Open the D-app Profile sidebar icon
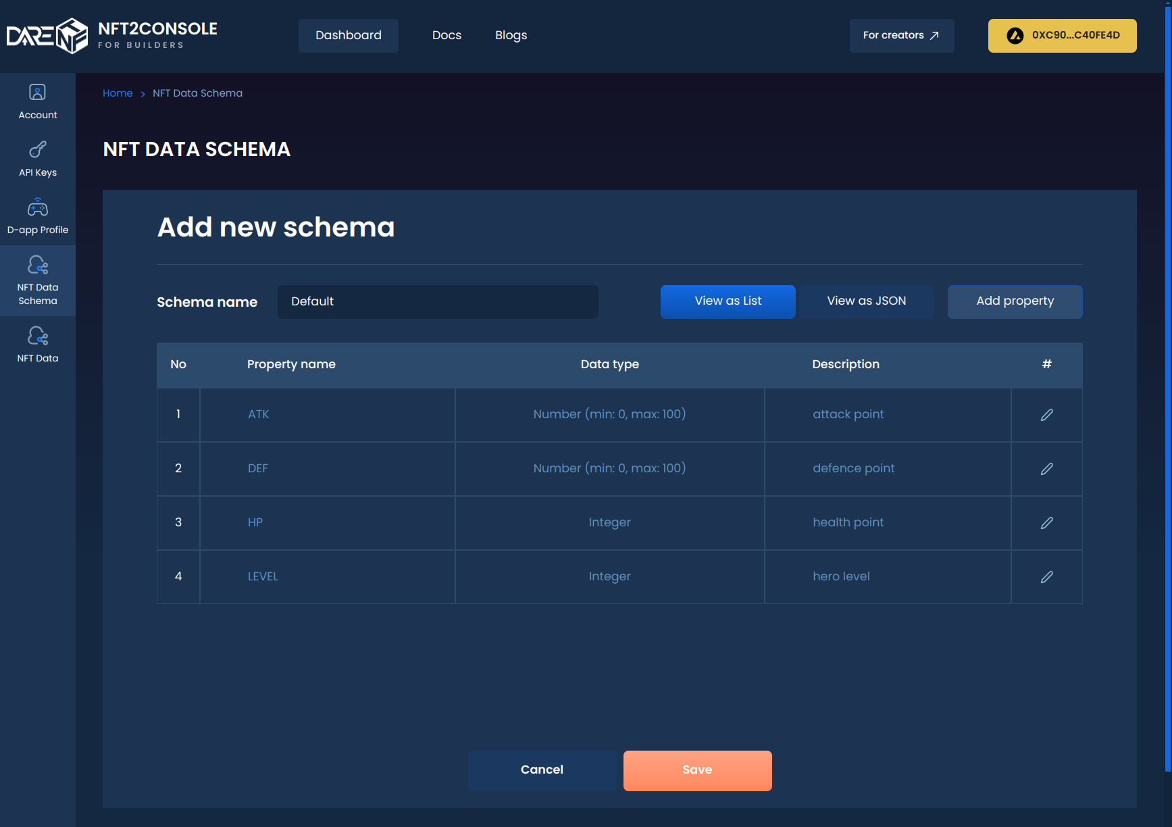This screenshot has width=1172, height=827. tap(37, 215)
